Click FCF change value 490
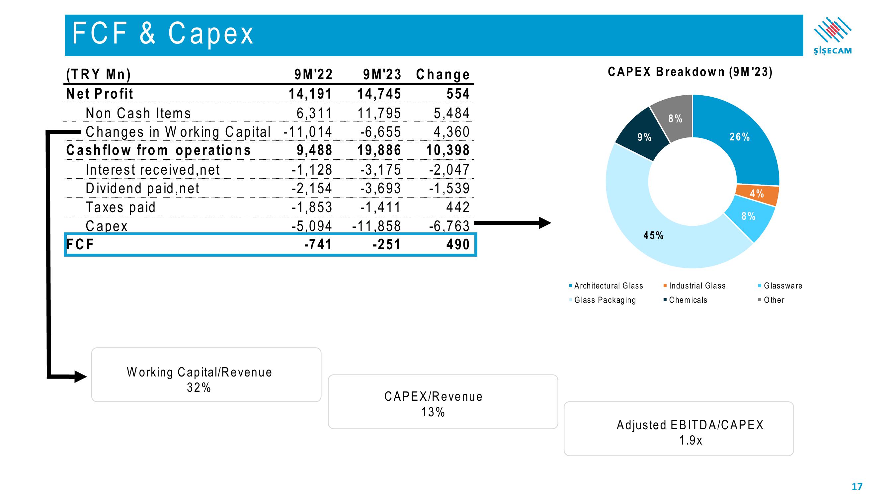 [x=458, y=244]
